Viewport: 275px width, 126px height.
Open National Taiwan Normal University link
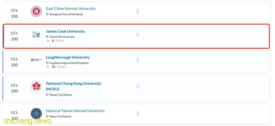tap(75, 111)
